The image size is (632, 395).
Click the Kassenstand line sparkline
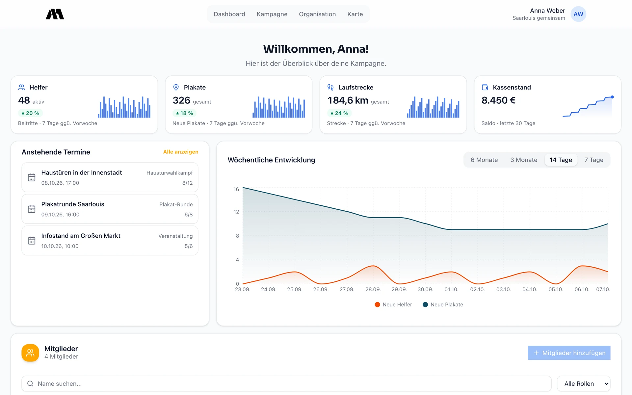pyautogui.click(x=588, y=107)
